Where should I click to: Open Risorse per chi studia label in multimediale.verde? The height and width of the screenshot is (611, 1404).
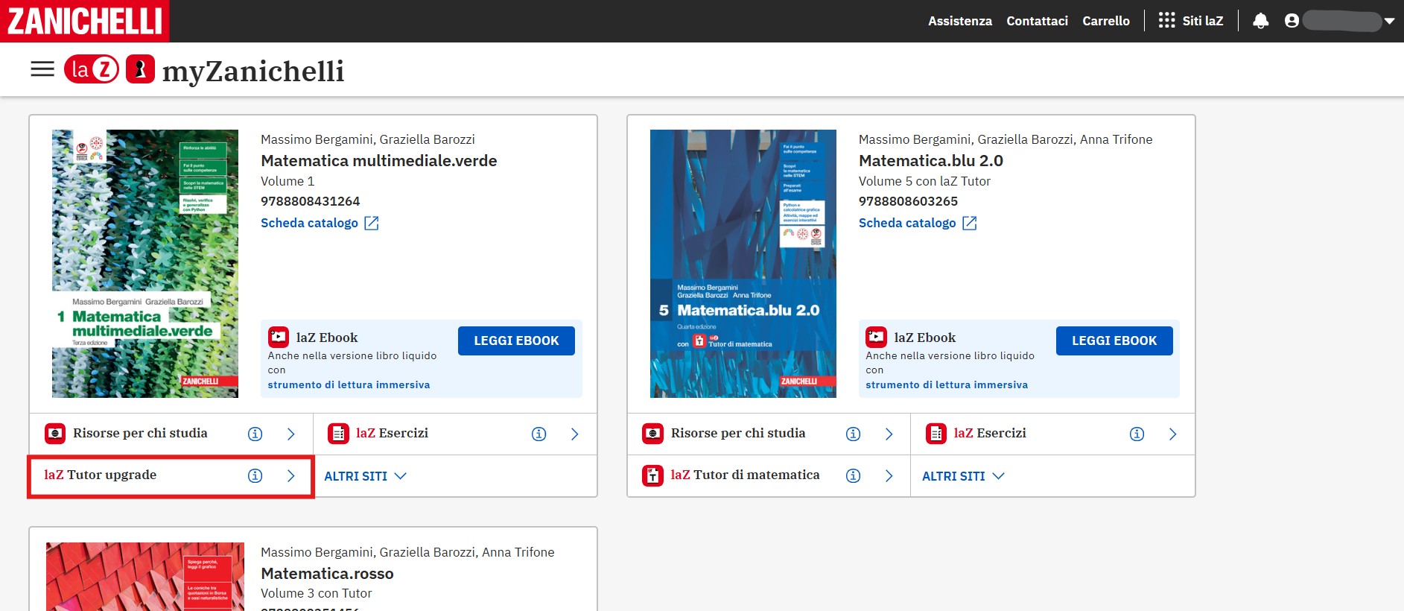pyautogui.click(x=140, y=433)
